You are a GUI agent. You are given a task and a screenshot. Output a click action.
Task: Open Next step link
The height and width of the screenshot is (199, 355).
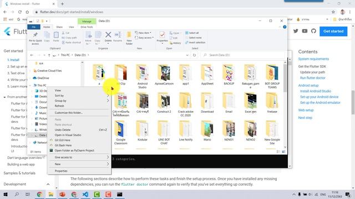pos(305,118)
